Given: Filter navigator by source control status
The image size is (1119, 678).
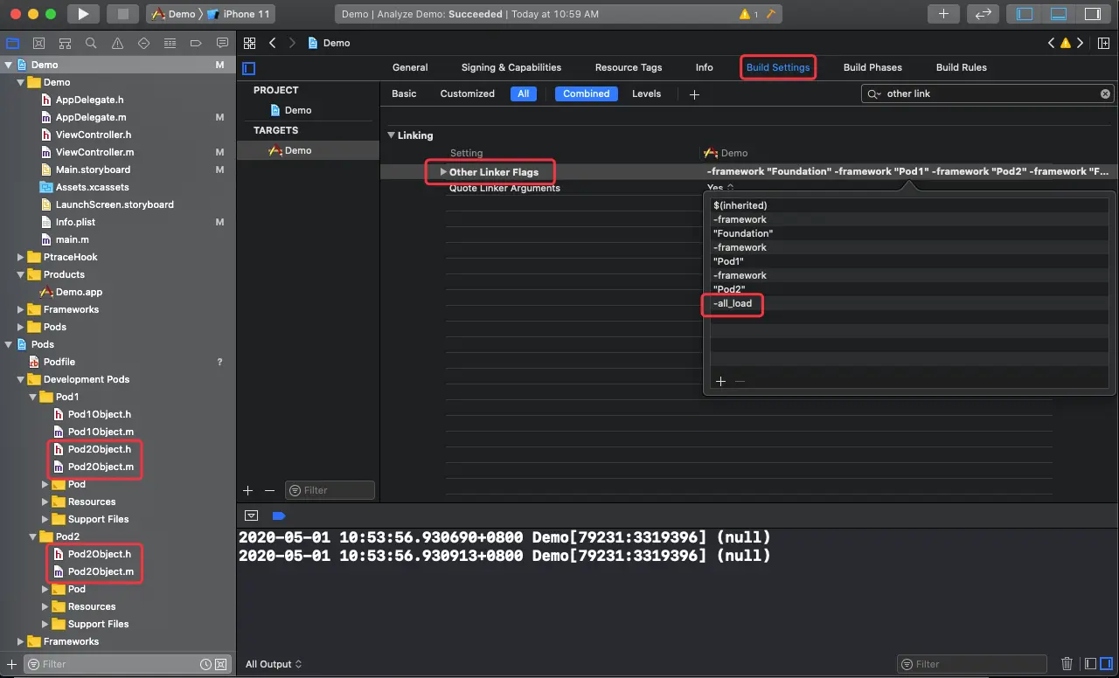Looking at the screenshot, I should point(220,664).
